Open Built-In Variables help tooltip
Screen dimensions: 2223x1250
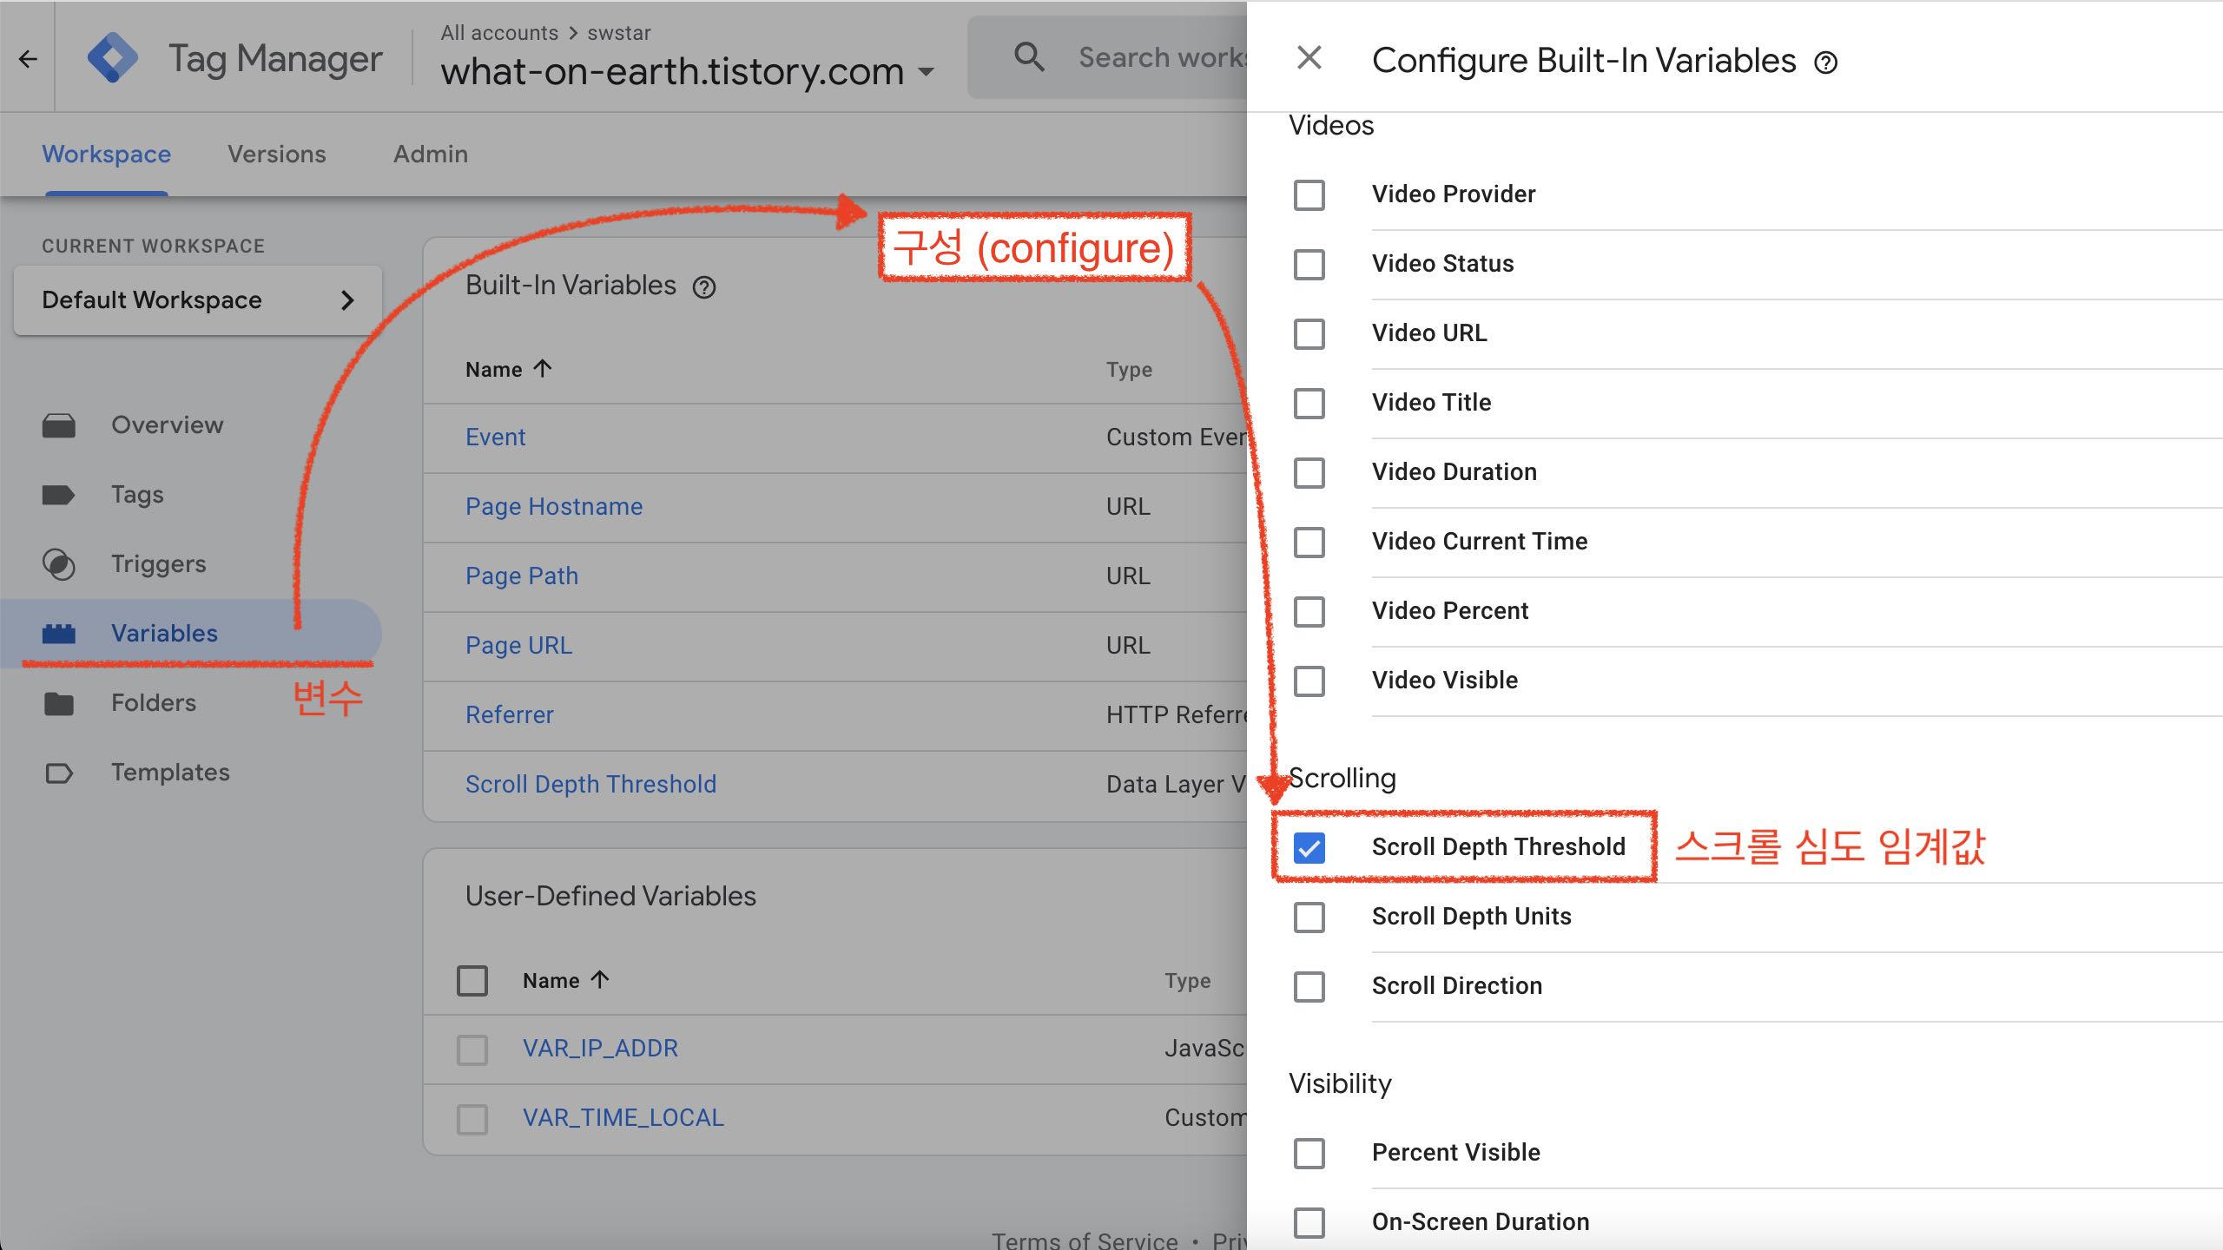706,286
